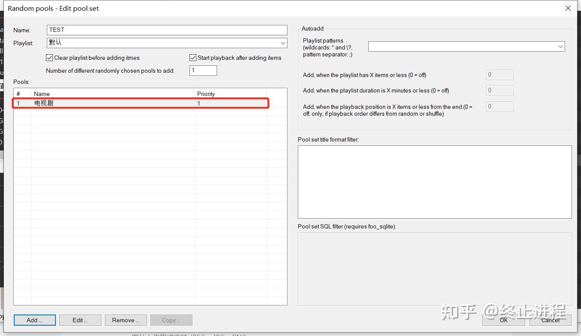Click inside Pool set title format filter box
This screenshot has width=581, height=336.
coord(435,182)
